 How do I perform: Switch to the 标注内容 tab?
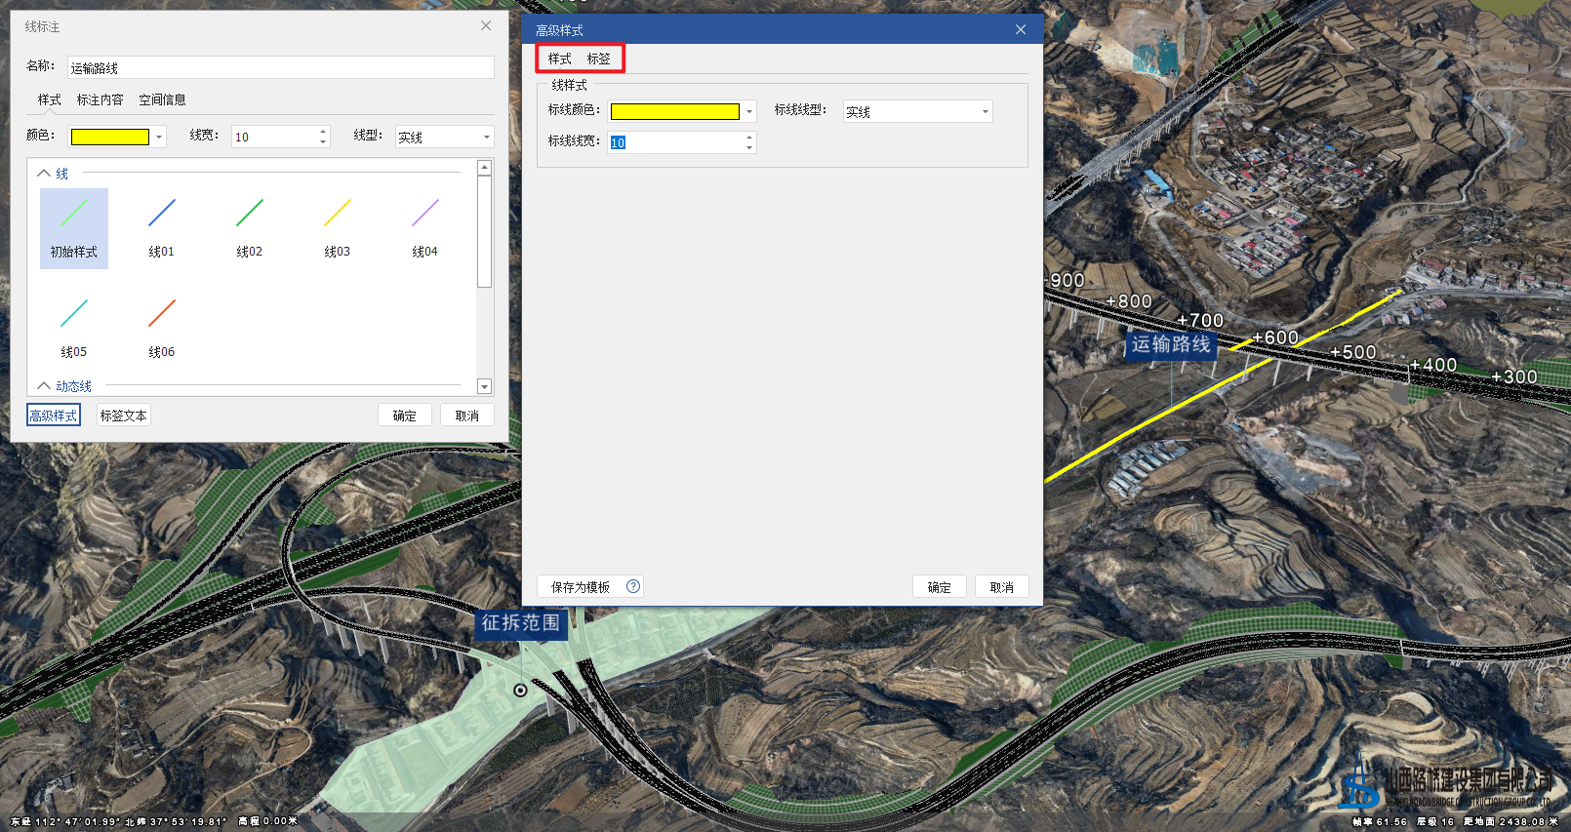click(x=100, y=99)
